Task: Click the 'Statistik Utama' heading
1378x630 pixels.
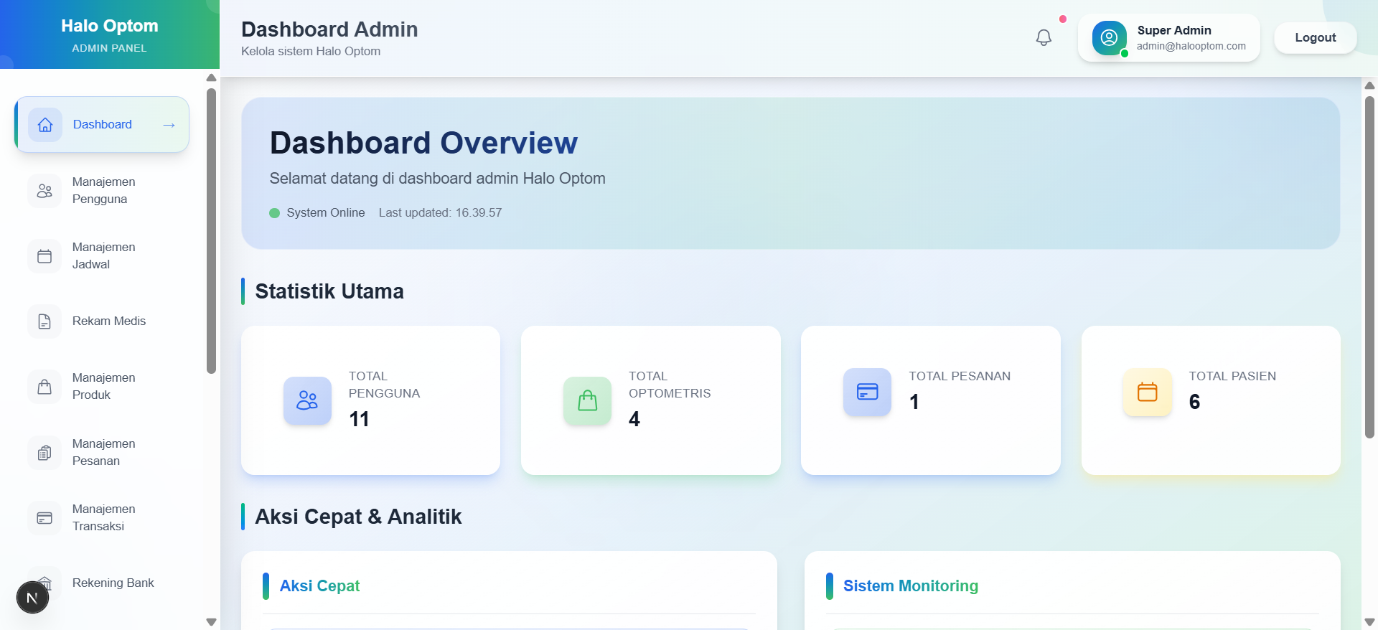Action: pyautogui.click(x=329, y=291)
